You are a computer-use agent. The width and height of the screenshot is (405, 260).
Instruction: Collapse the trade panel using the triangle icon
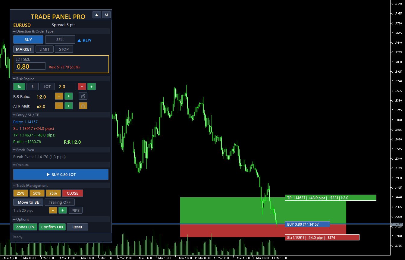point(96,14)
